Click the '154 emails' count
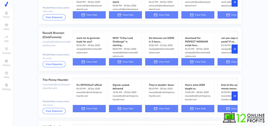This screenshot has height=126, width=268. pyautogui.click(x=48, y=105)
